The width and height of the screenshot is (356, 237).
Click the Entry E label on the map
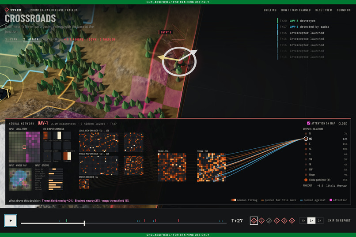click(166, 32)
